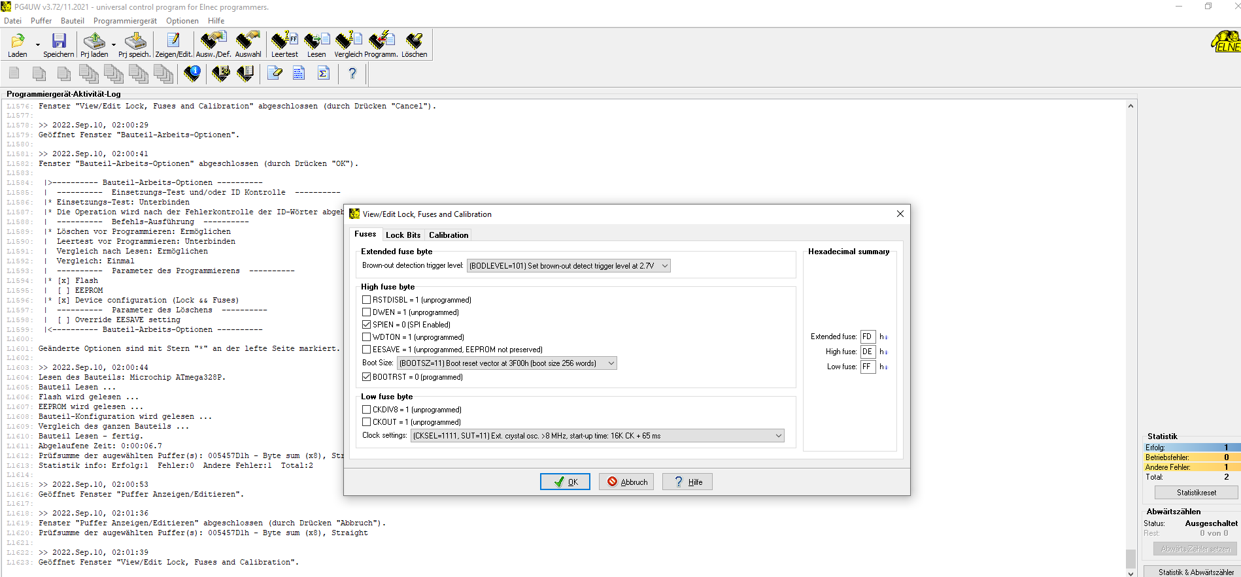Toggle the RSTDISBL fuse checkbox
This screenshot has width=1241, height=577.
[366, 300]
